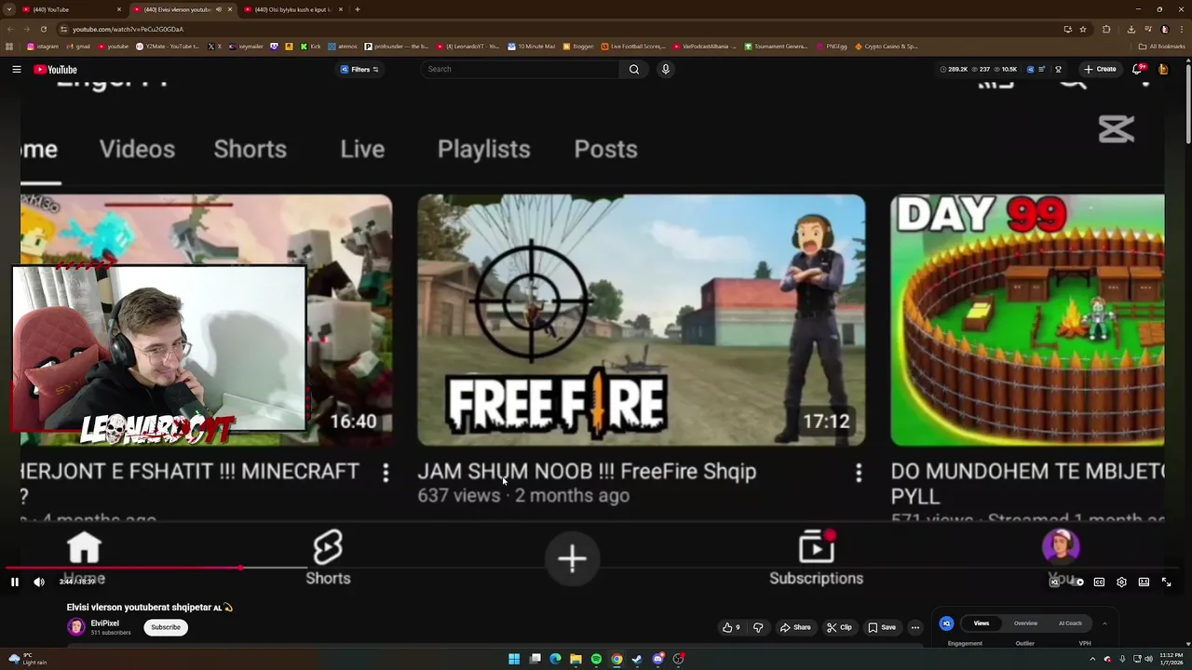Switch to theater mode
Screen dimensions: 1192x670
(1144, 582)
